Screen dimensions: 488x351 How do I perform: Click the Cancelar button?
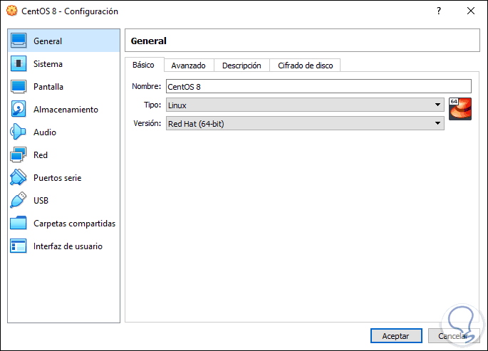(x=454, y=336)
